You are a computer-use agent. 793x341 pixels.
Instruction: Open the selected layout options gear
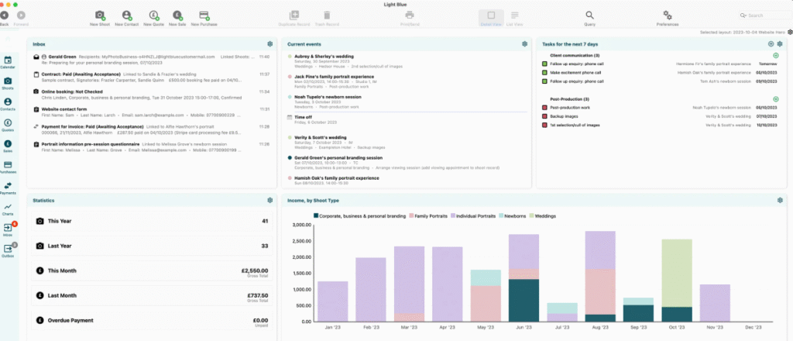click(790, 32)
